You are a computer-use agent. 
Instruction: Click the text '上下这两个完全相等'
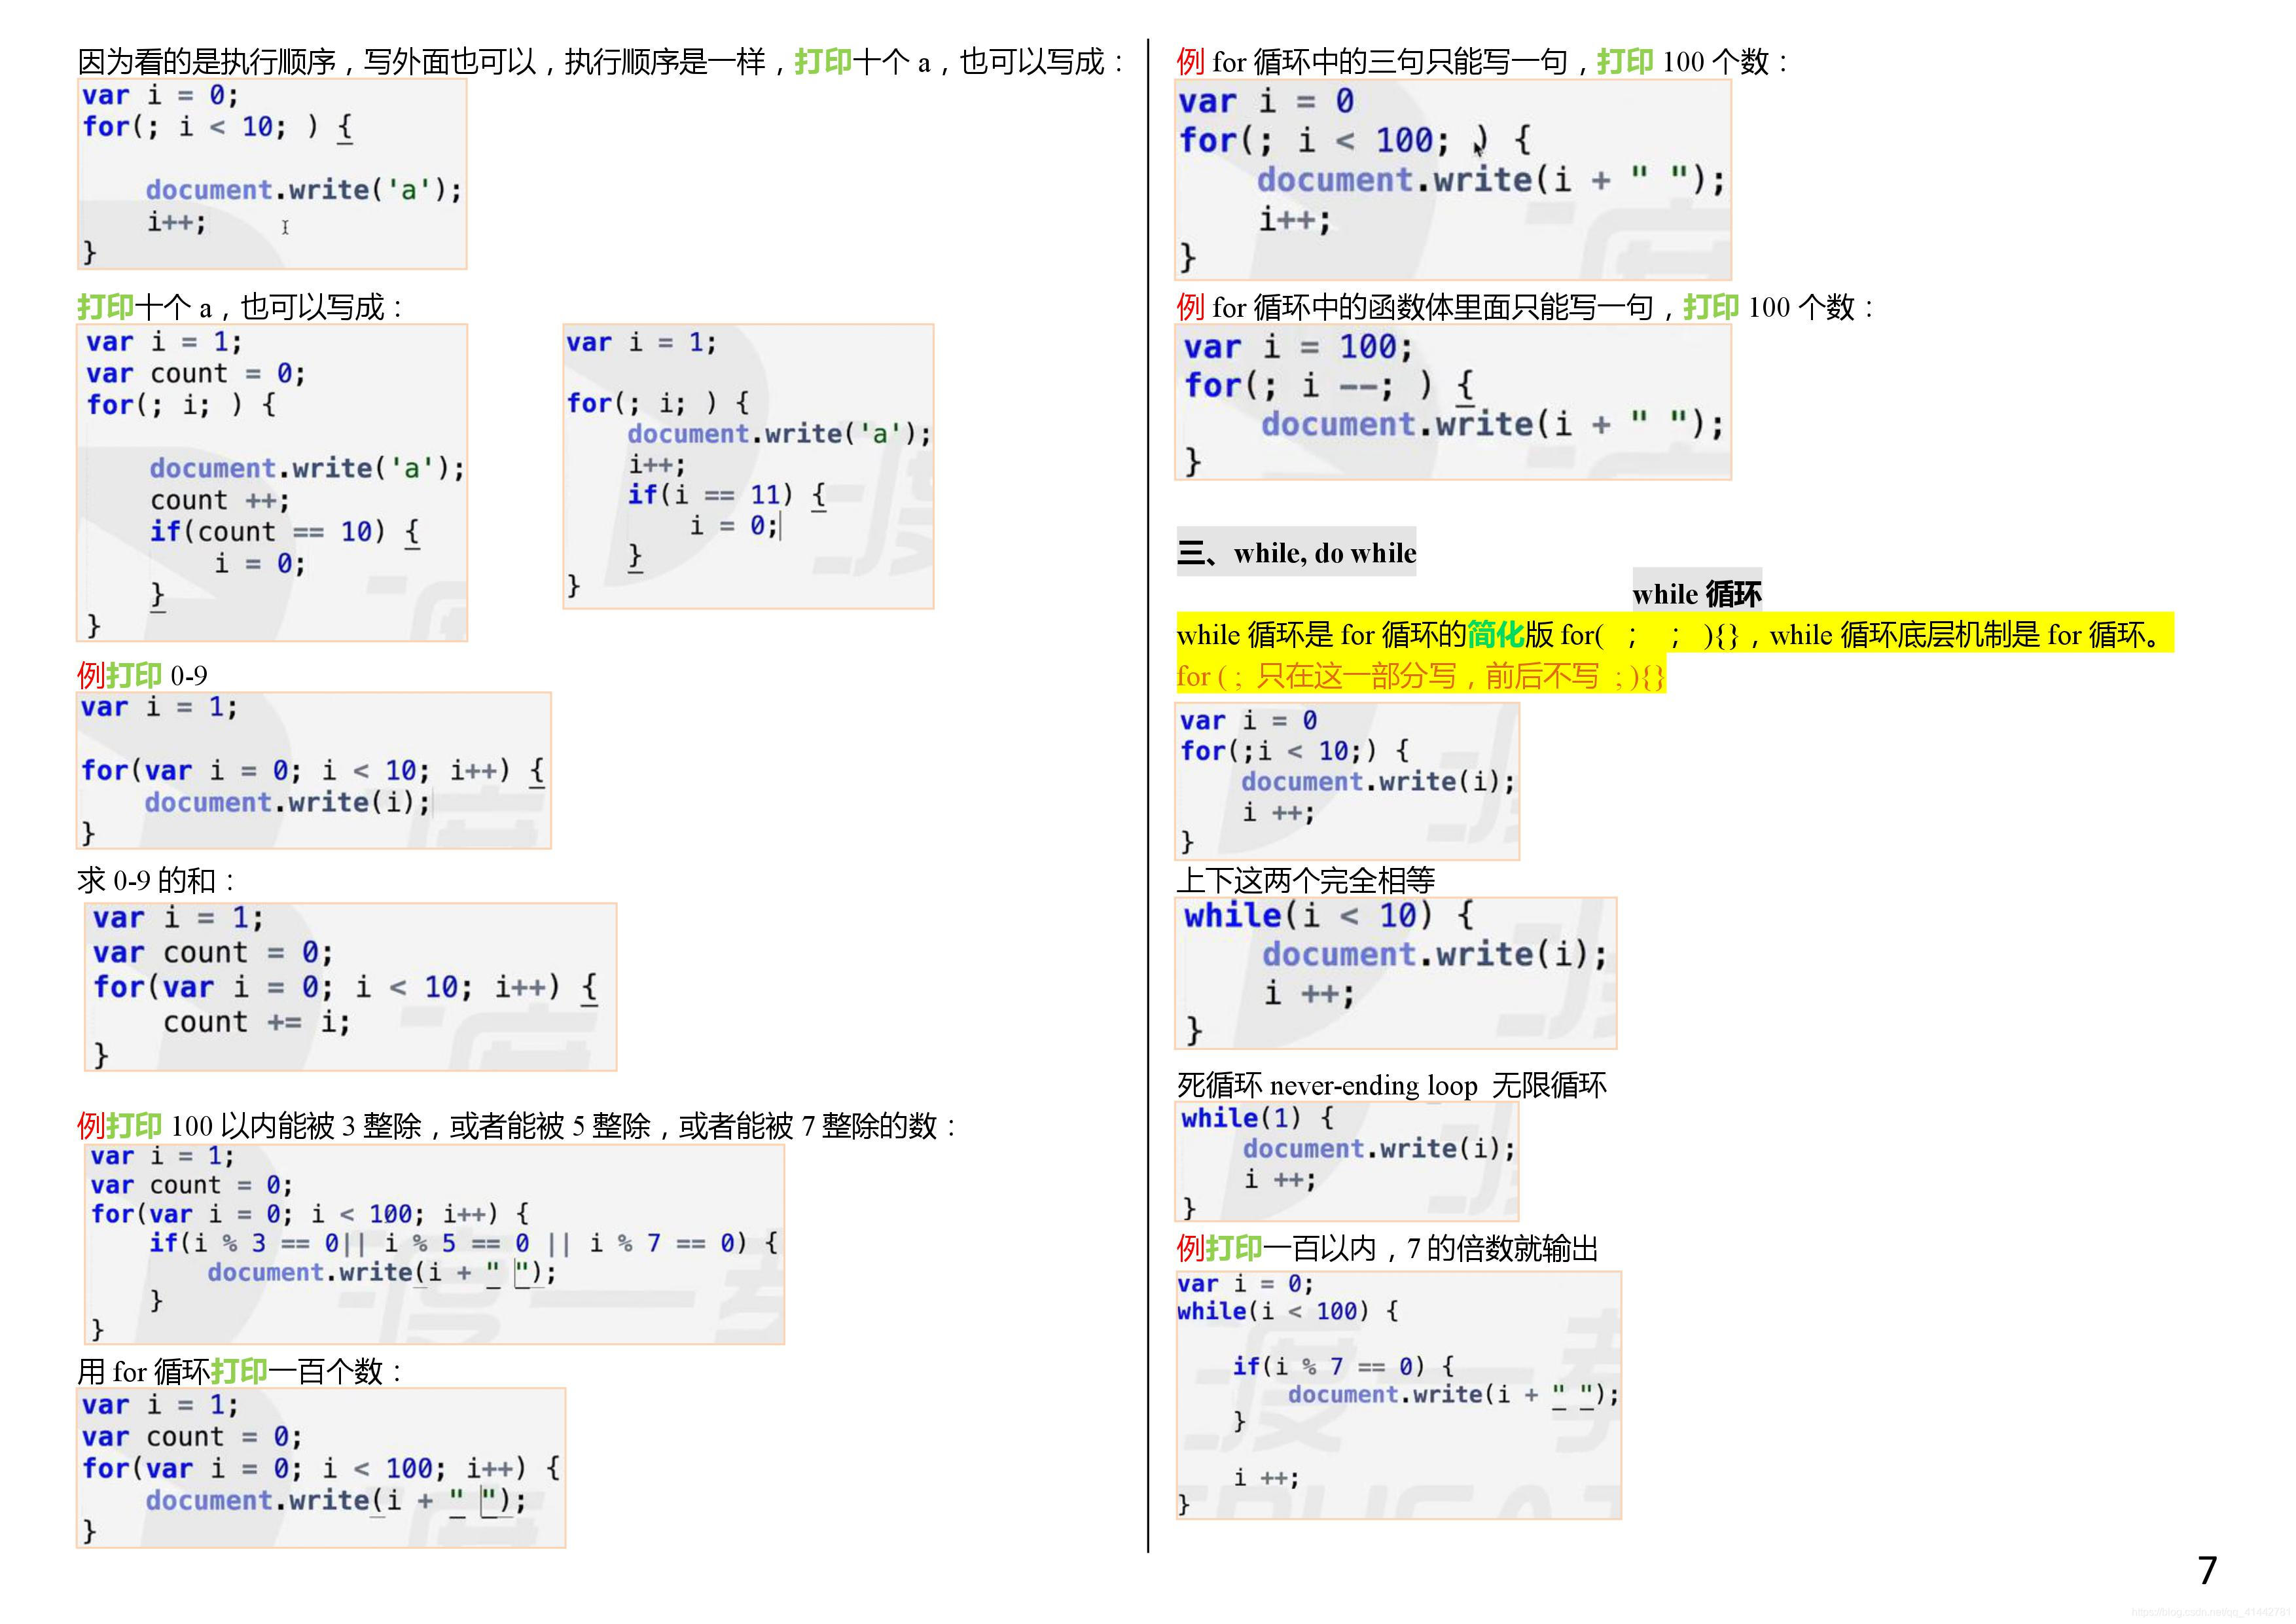pyautogui.click(x=1305, y=880)
